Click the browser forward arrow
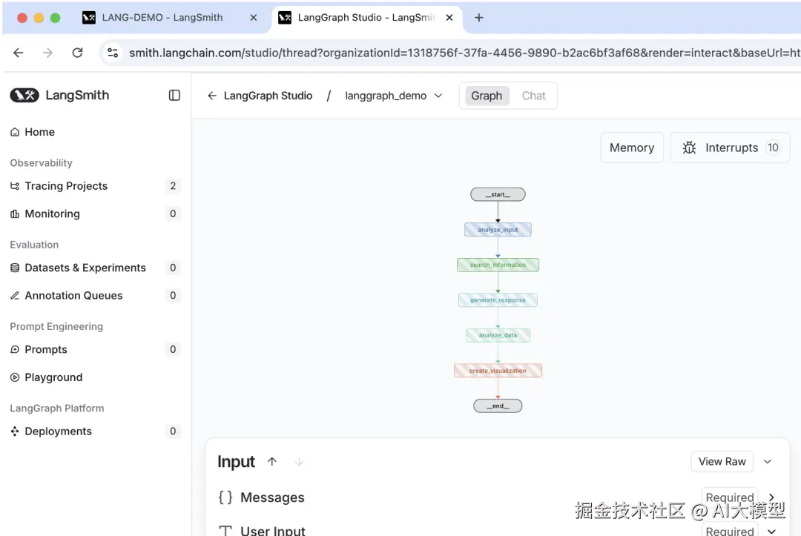The height and width of the screenshot is (536, 801). (x=47, y=53)
